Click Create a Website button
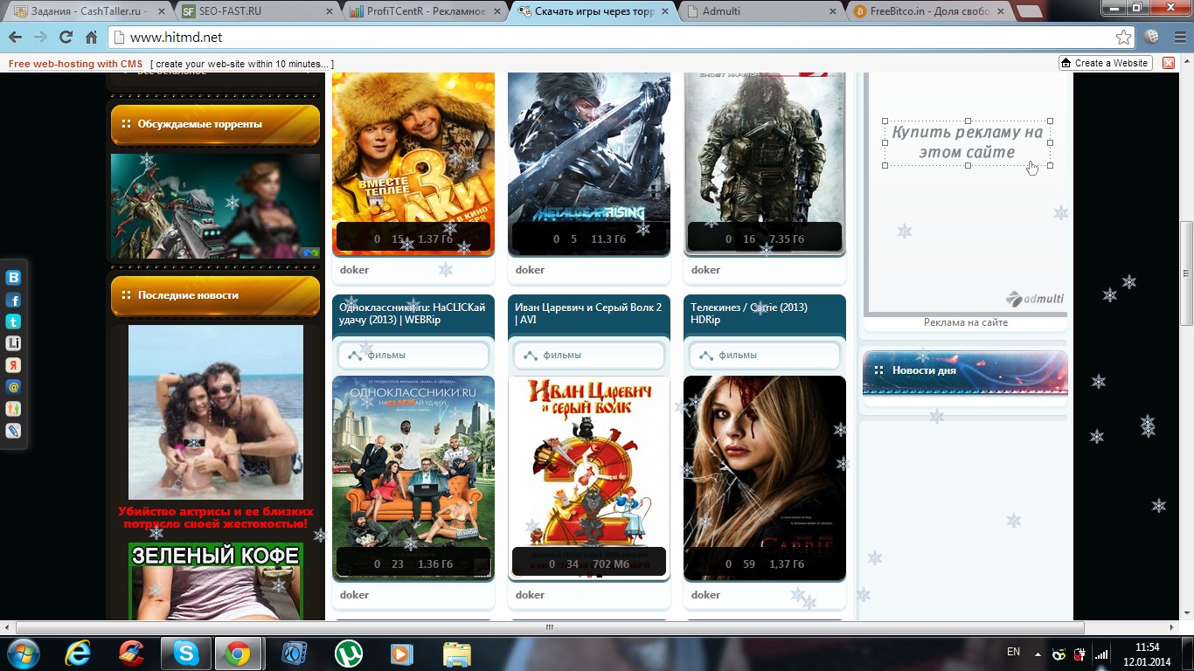This screenshot has width=1194, height=671. coord(1105,63)
